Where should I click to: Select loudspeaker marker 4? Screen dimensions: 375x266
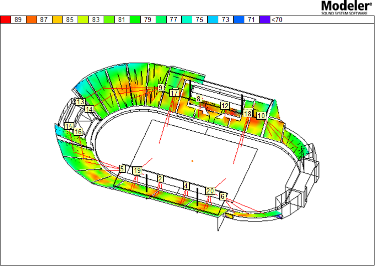[186, 186]
